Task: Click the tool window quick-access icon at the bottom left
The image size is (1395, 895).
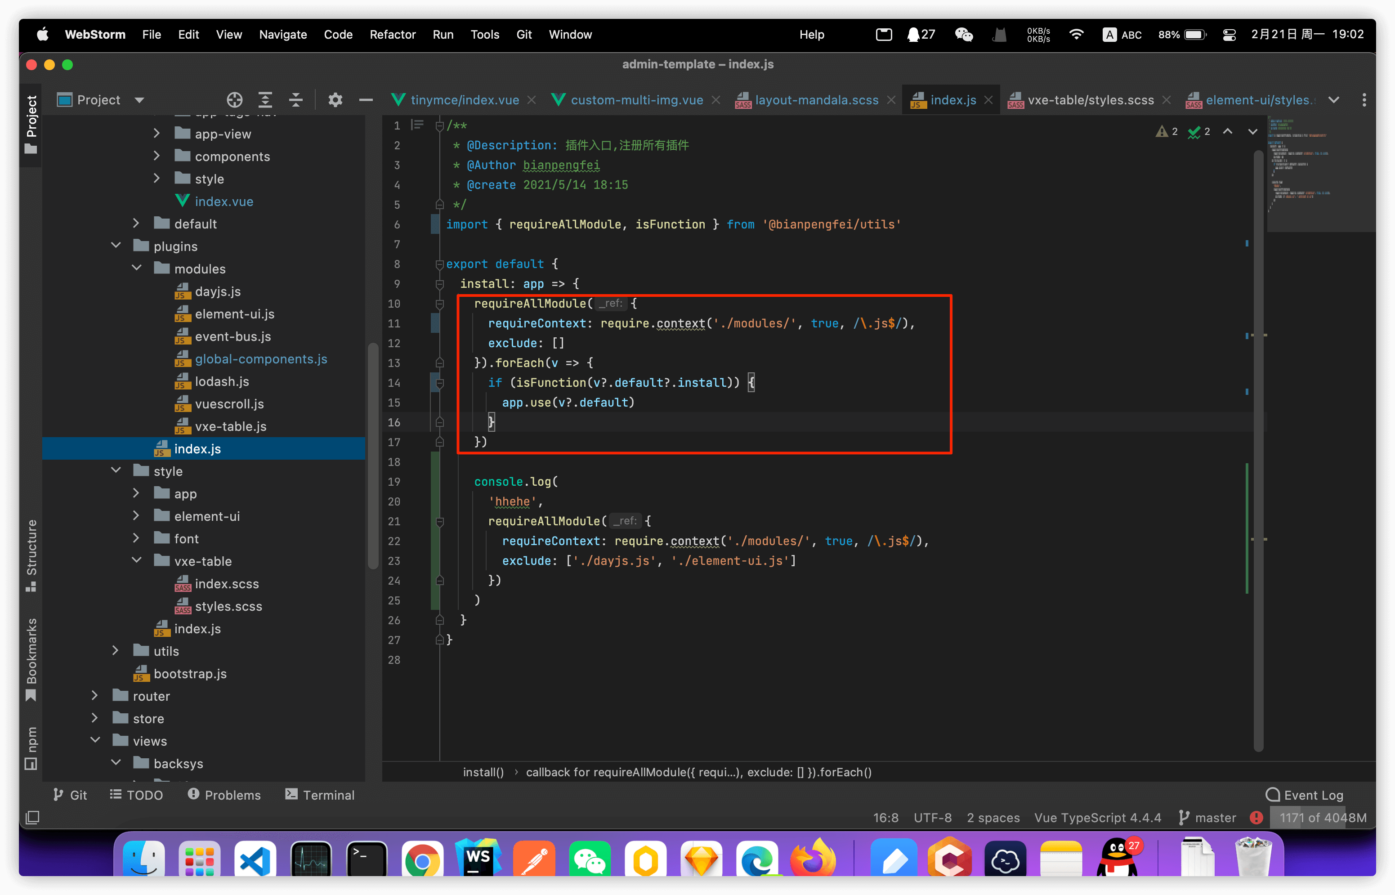Action: coord(32,818)
